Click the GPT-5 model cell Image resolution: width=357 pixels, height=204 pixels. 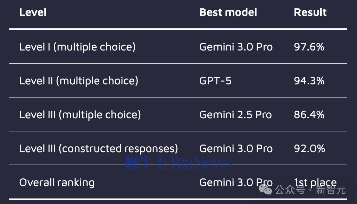(x=215, y=81)
